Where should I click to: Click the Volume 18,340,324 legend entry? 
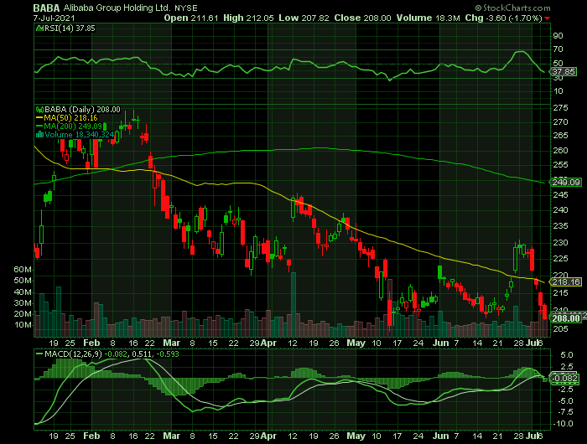click(x=79, y=134)
